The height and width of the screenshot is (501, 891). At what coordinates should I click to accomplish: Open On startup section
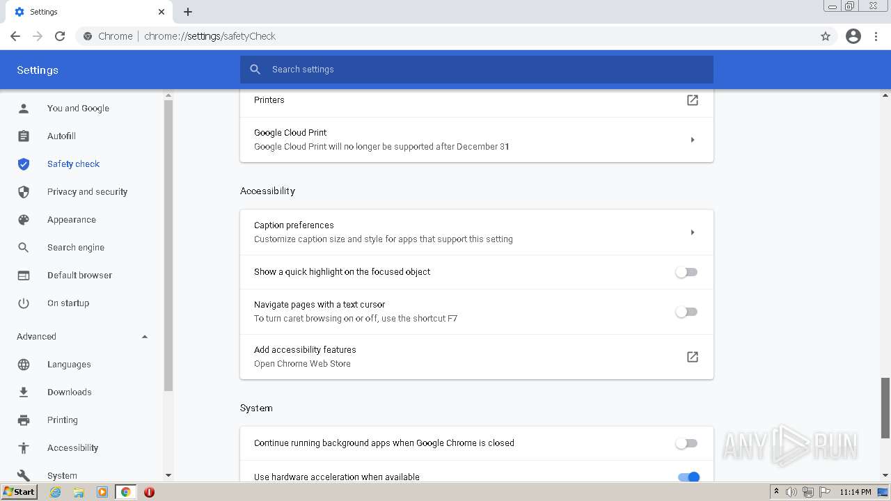click(x=68, y=303)
